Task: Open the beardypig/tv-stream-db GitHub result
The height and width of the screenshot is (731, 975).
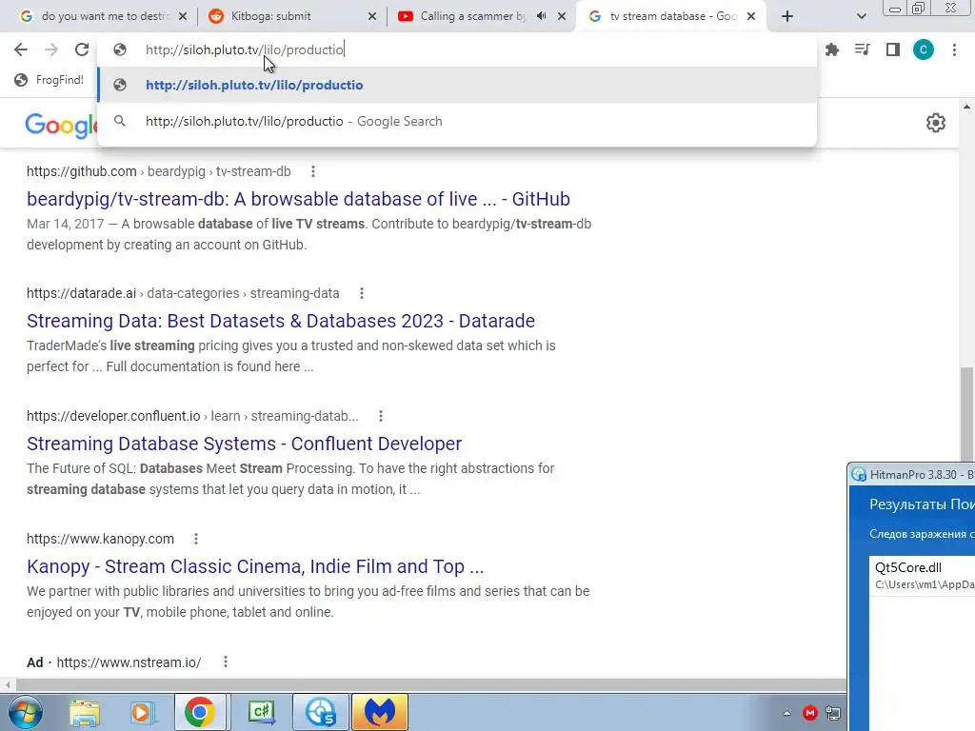Action: click(298, 199)
